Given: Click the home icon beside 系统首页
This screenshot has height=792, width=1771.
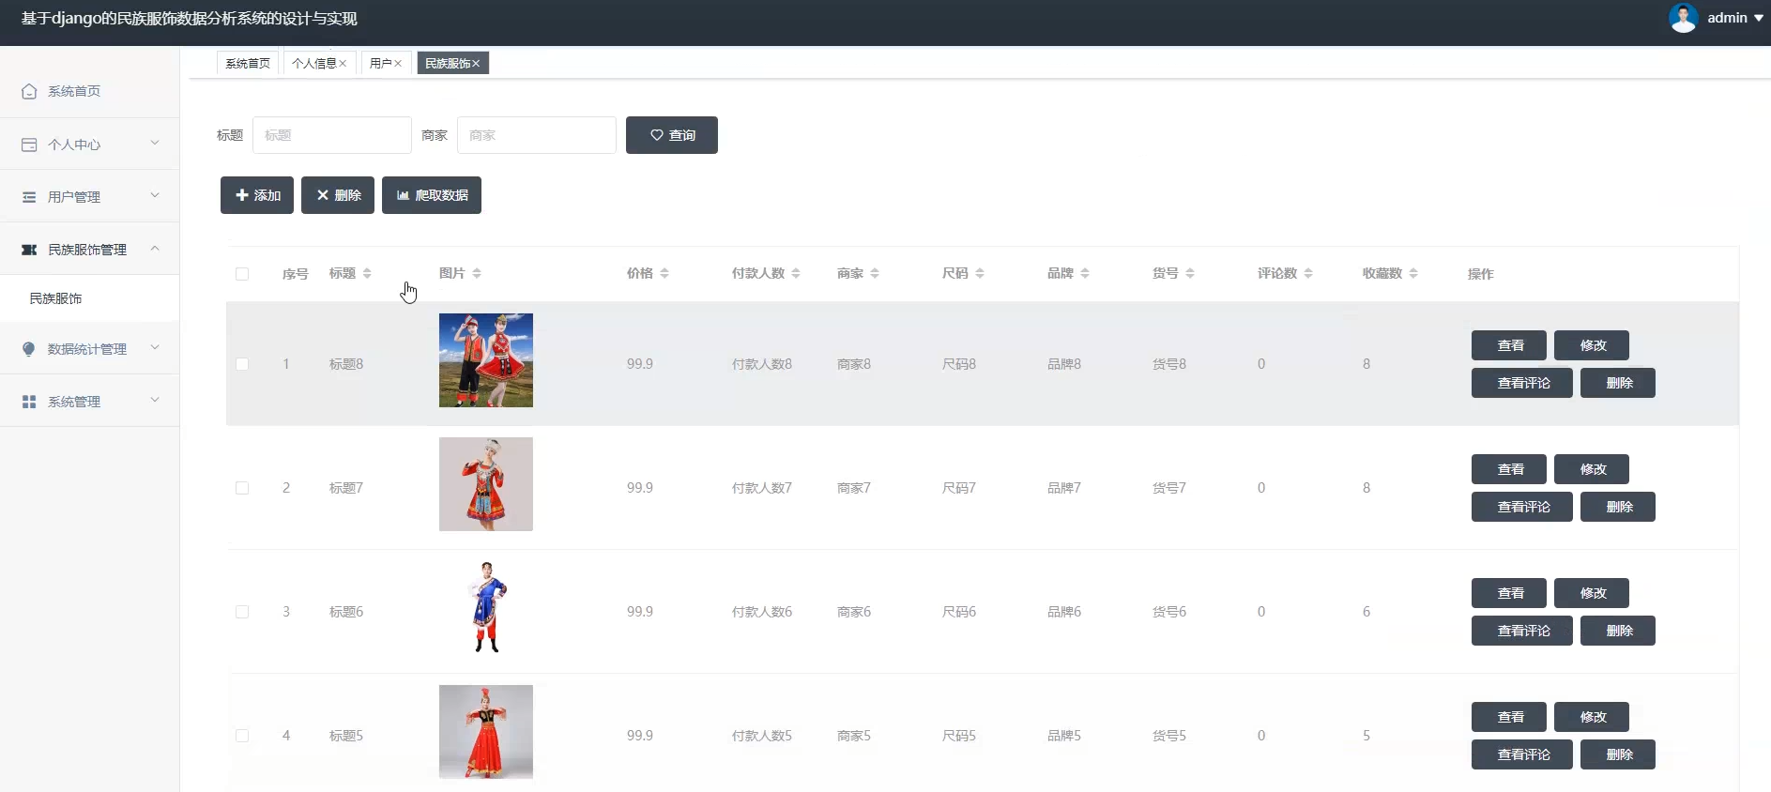Looking at the screenshot, I should (29, 91).
